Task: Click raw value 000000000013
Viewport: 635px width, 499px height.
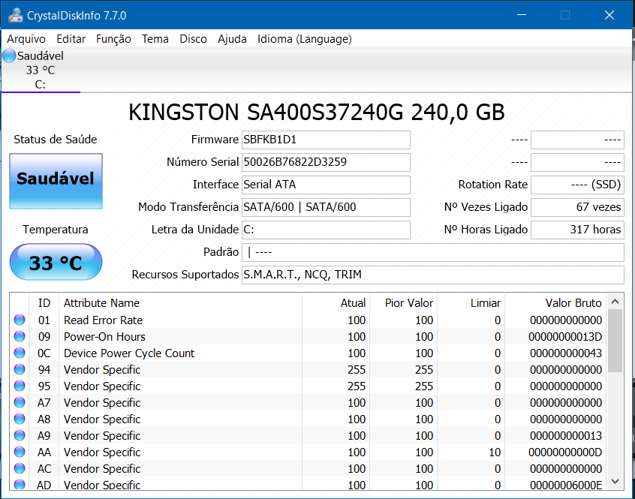Action: coord(566,436)
